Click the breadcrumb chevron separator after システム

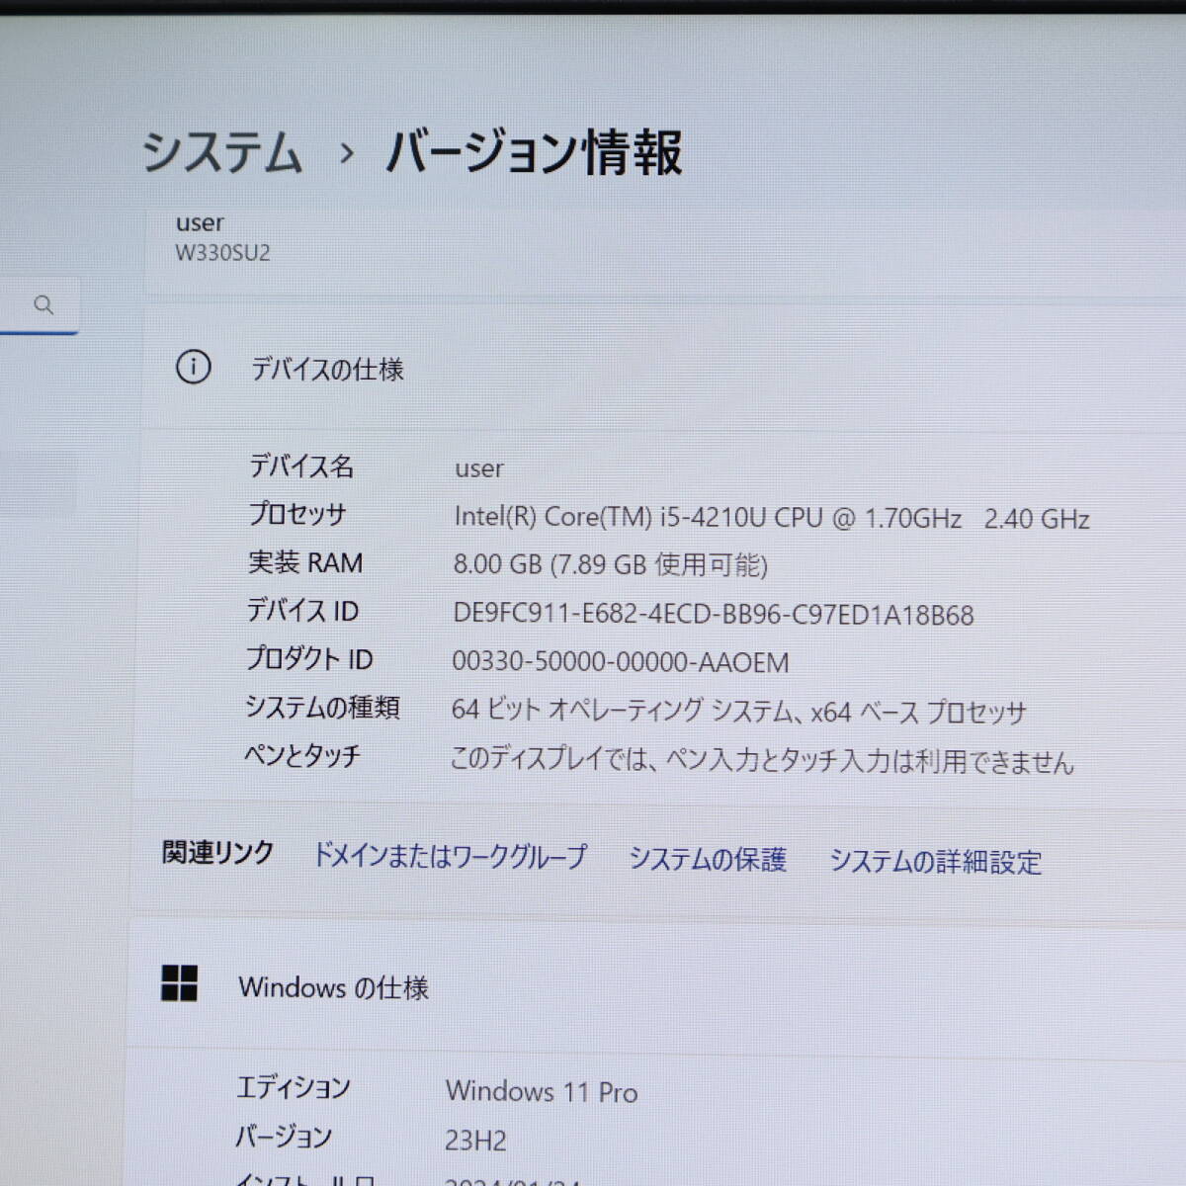coord(346,153)
